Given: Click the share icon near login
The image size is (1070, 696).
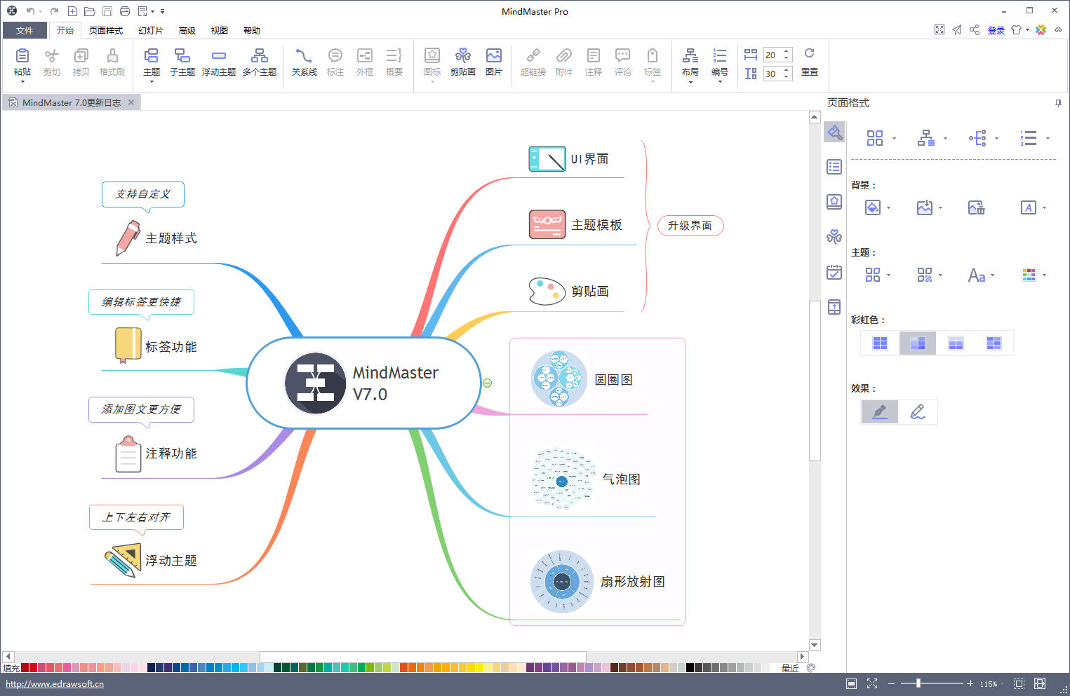Looking at the screenshot, I should click(975, 29).
